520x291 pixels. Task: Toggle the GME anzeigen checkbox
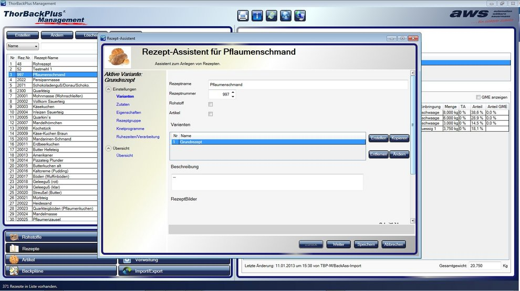coord(478,97)
